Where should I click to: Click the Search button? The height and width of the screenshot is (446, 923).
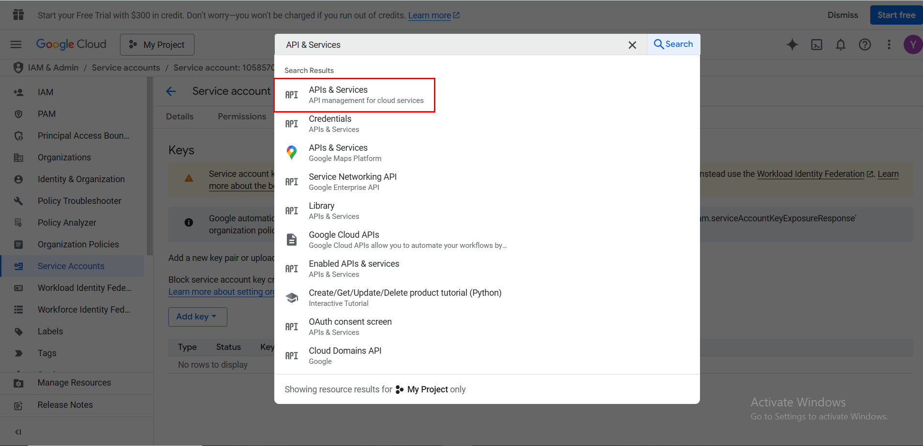click(x=673, y=44)
